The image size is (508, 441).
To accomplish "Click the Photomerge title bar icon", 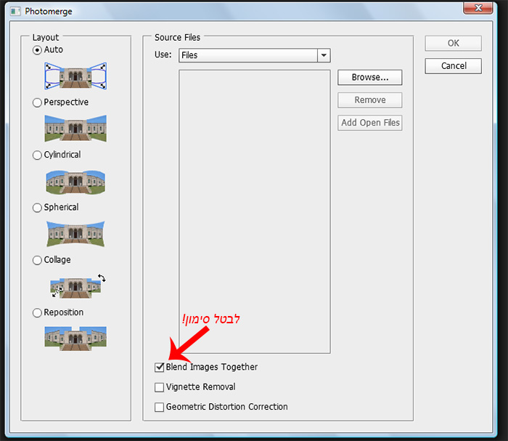I will click(x=15, y=12).
